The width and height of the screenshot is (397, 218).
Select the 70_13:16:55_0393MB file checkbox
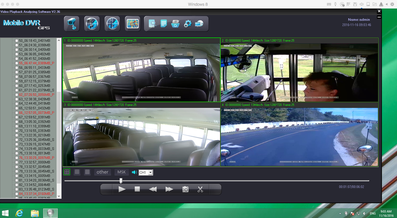(x=17, y=131)
